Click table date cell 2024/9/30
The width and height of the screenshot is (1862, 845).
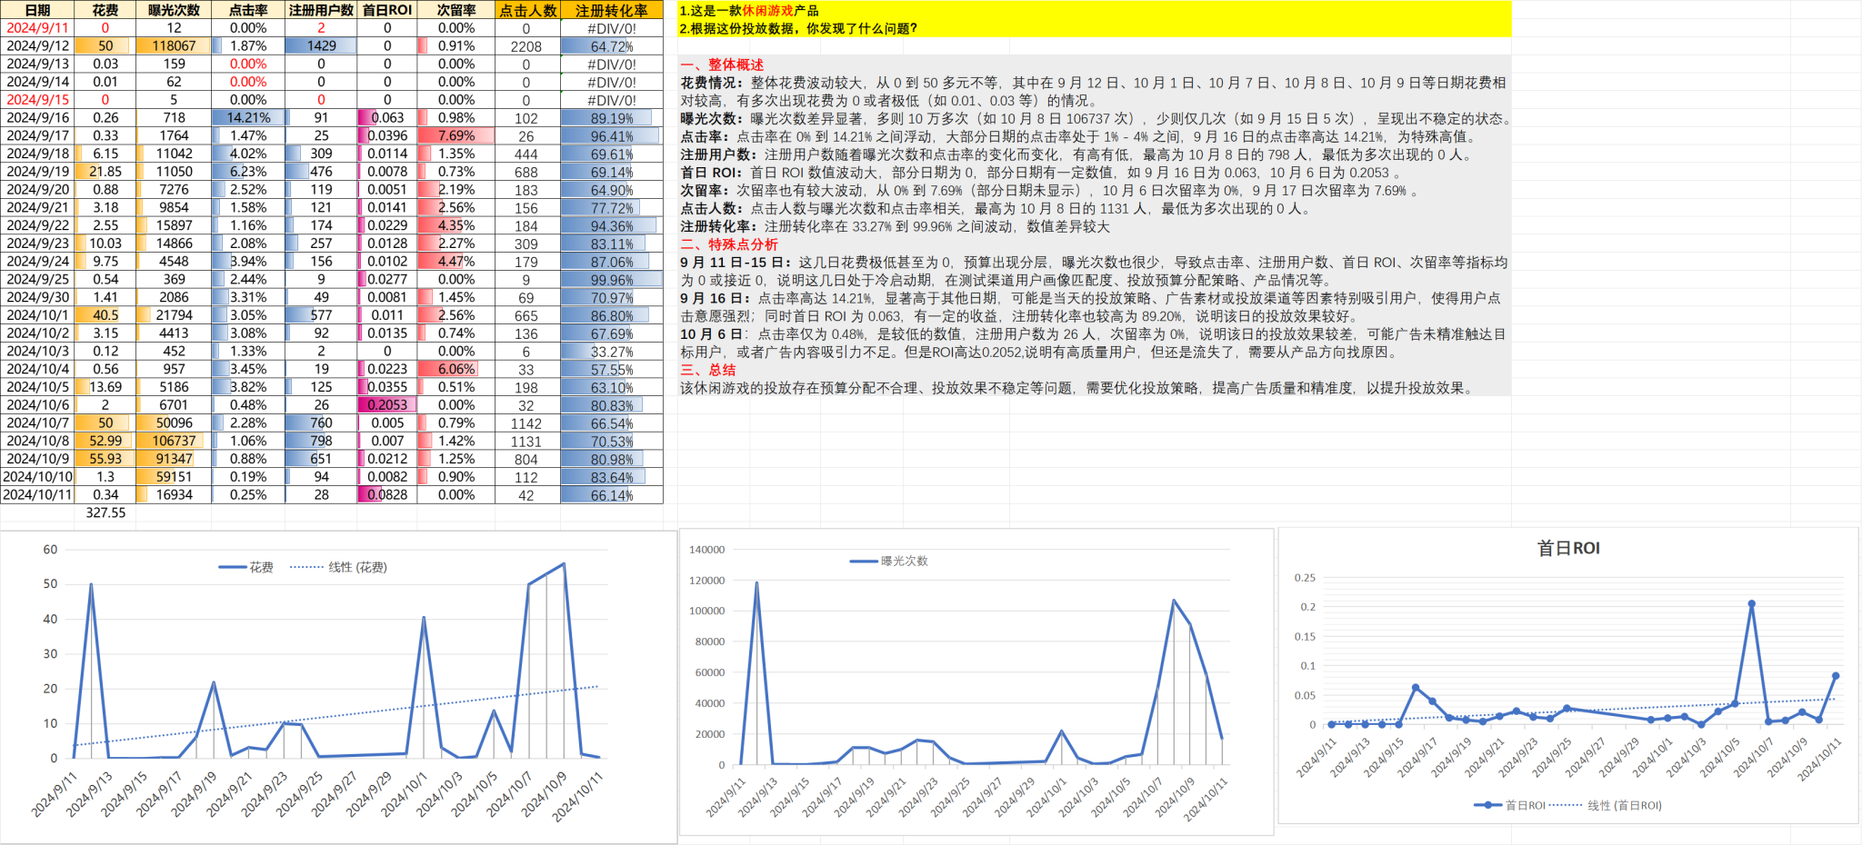click(x=37, y=297)
